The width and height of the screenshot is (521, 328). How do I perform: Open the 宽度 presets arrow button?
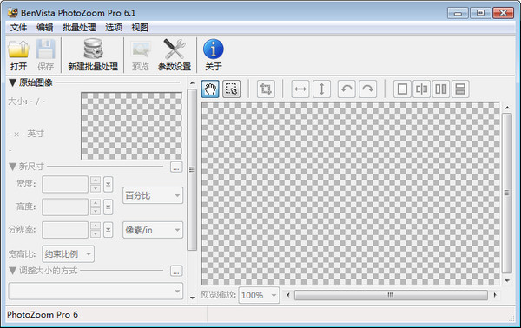[x=108, y=184]
